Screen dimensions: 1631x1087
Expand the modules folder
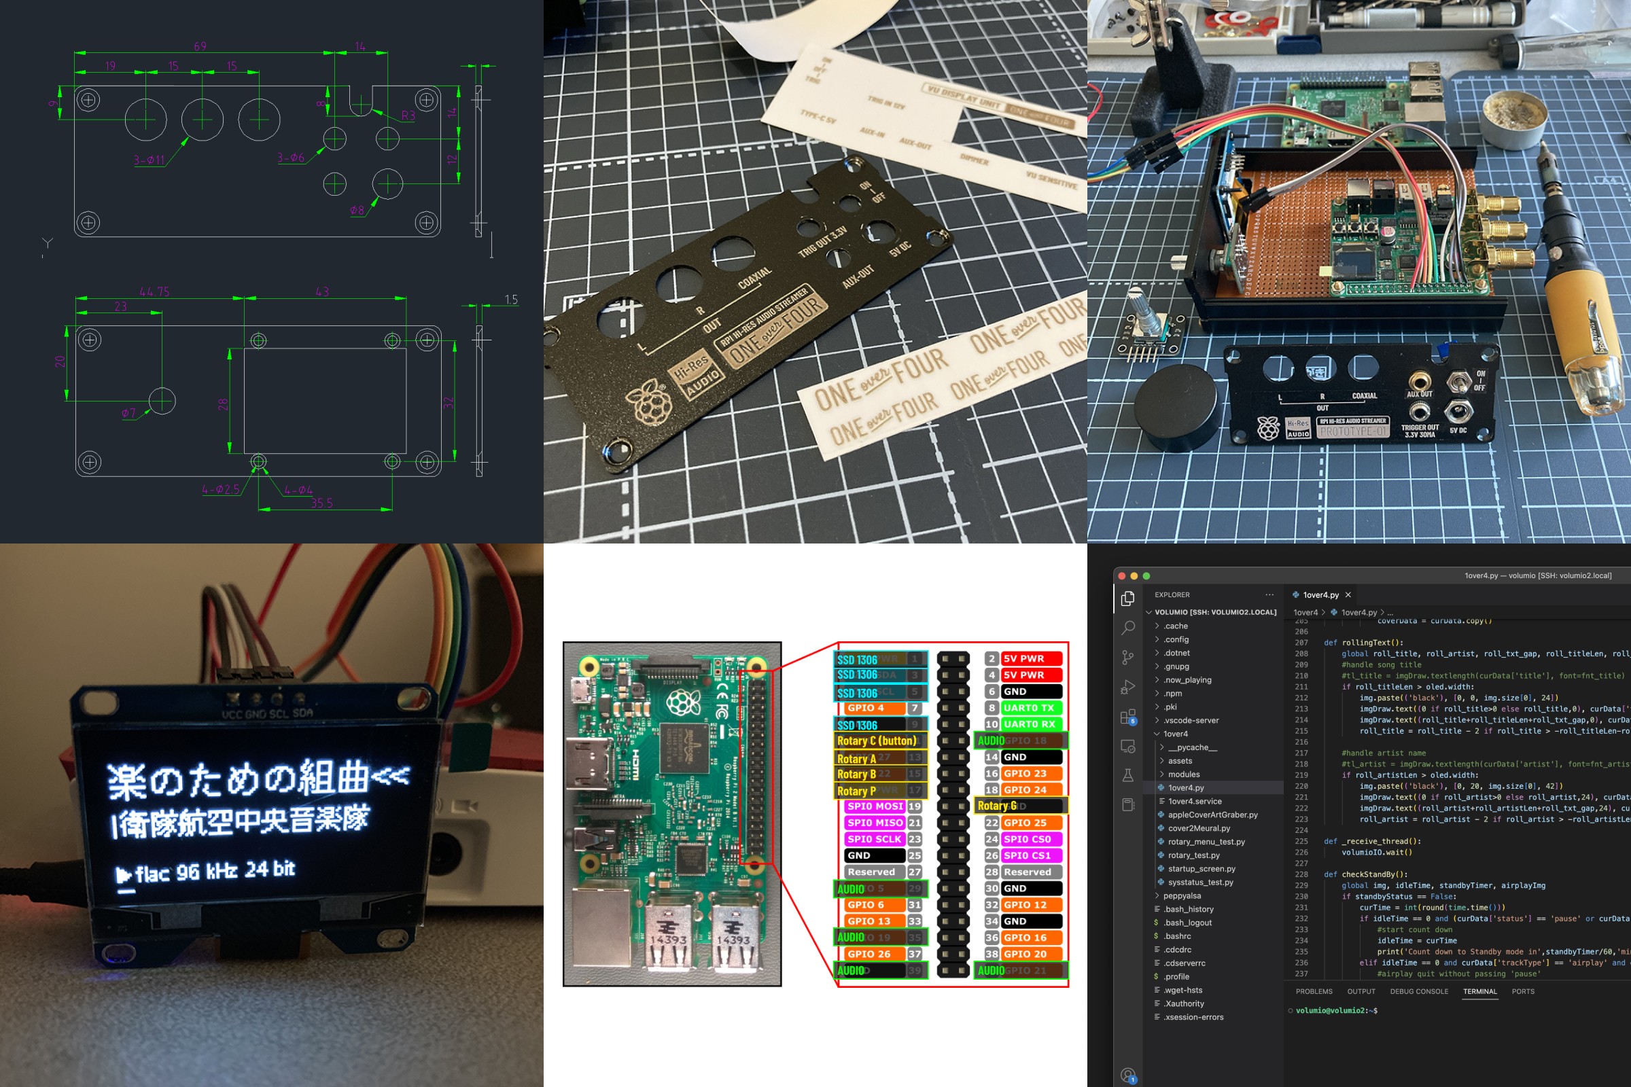tap(1183, 774)
